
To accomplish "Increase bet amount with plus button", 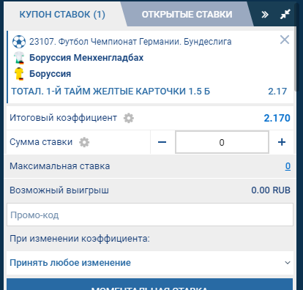I will [282, 142].
